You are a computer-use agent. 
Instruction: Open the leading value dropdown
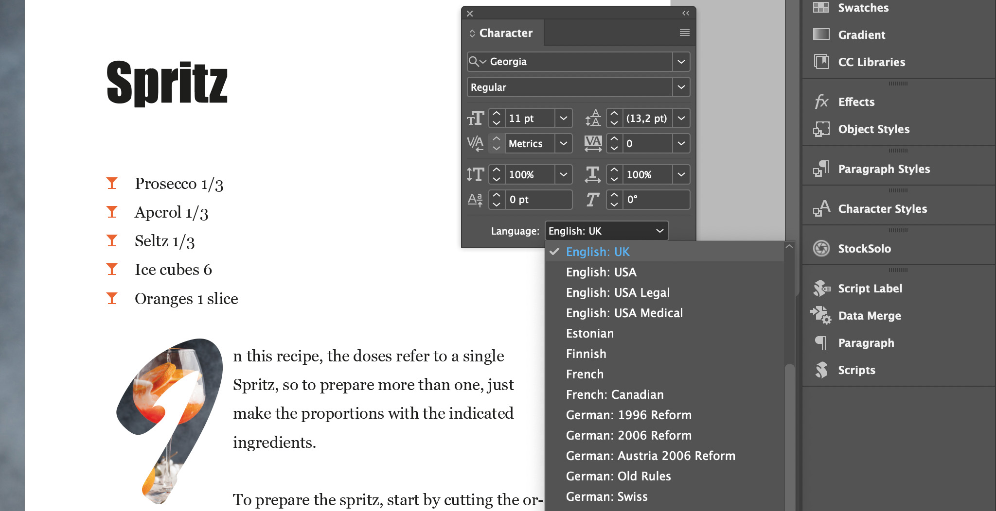681,118
